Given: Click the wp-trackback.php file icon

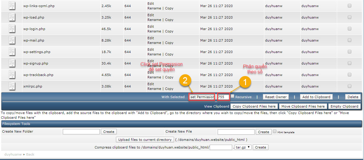Looking at the screenshot, I should pos(12,75).
